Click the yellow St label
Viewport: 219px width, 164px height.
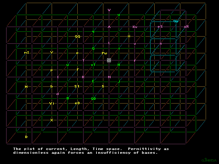(77, 86)
